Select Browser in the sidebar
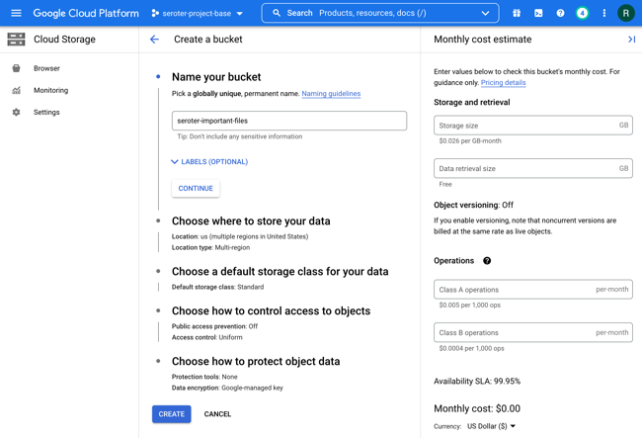Viewport: 642px width, 438px height. click(x=46, y=68)
